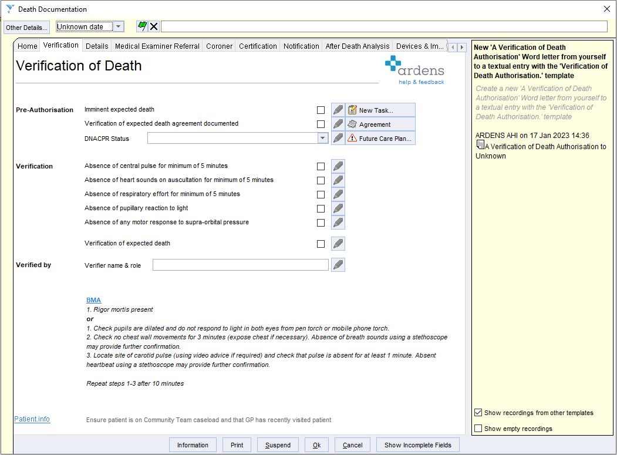The height and width of the screenshot is (455, 617).
Task: Tick the Imminent expected death checkbox
Action: [x=321, y=110]
